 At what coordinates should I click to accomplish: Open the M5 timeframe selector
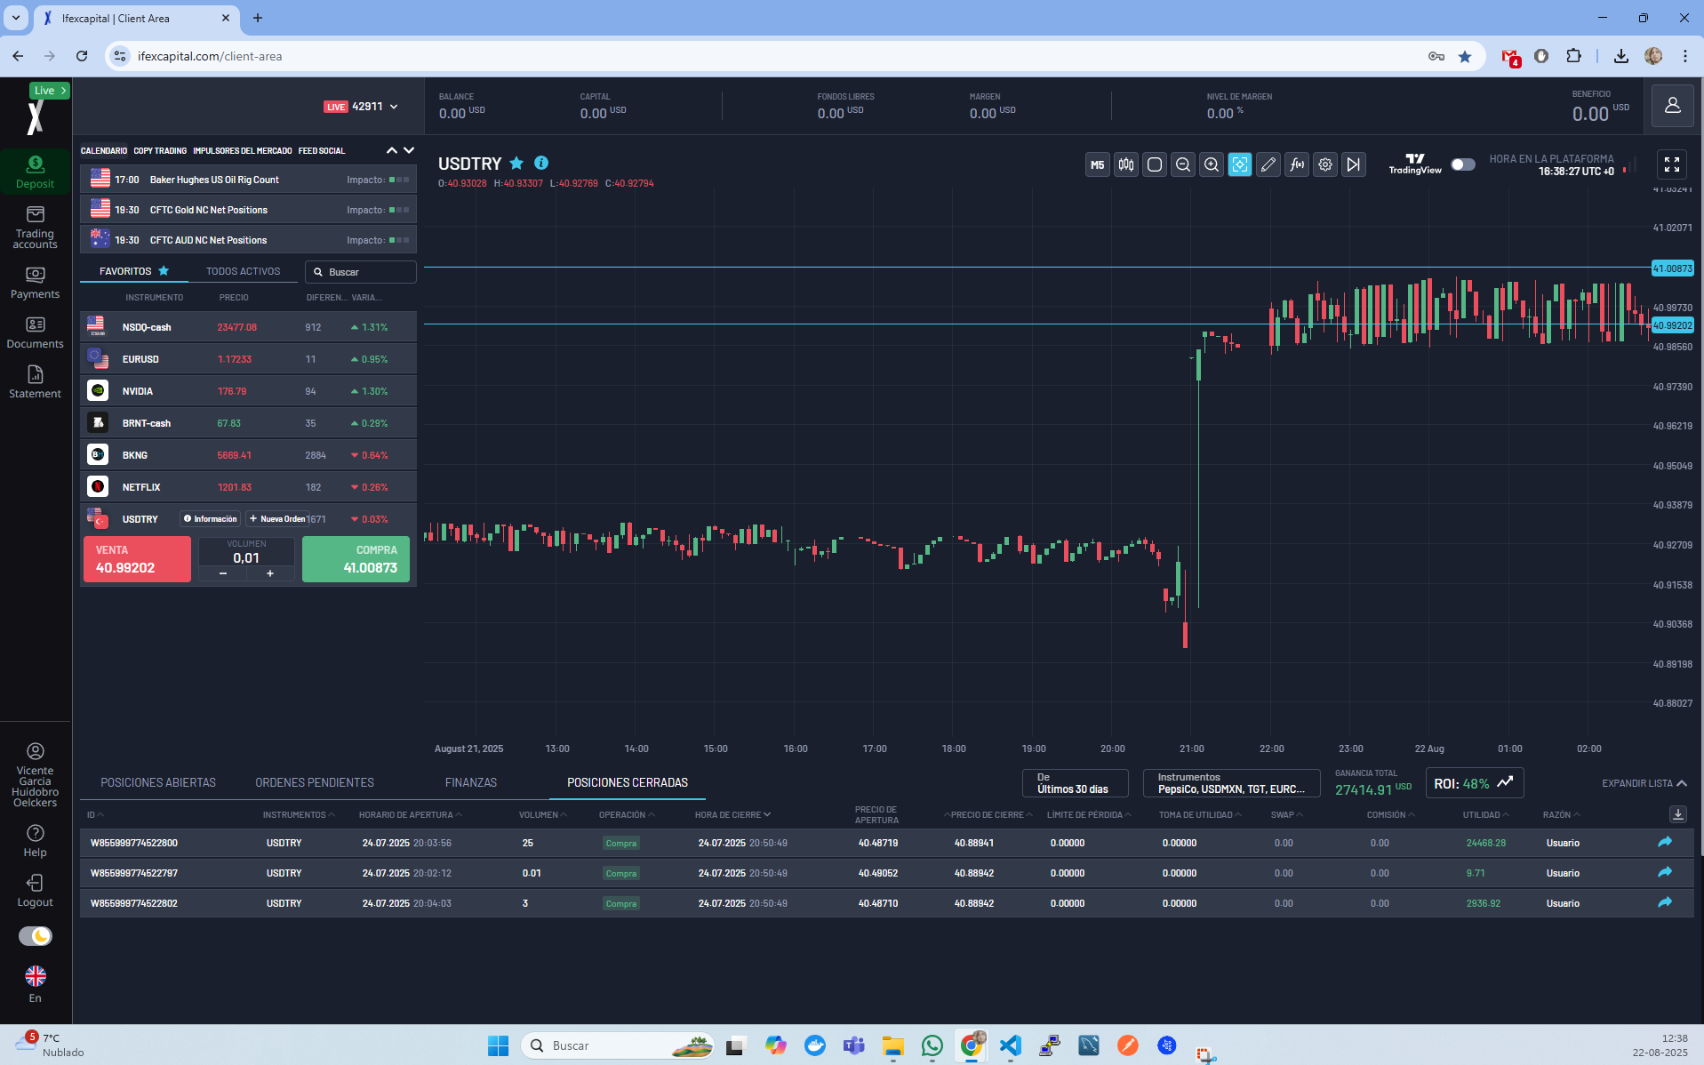coord(1098,164)
